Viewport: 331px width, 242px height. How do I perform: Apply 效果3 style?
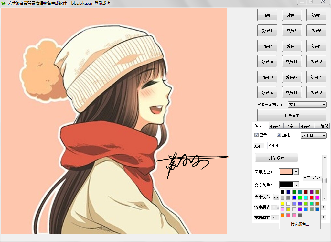316,15
